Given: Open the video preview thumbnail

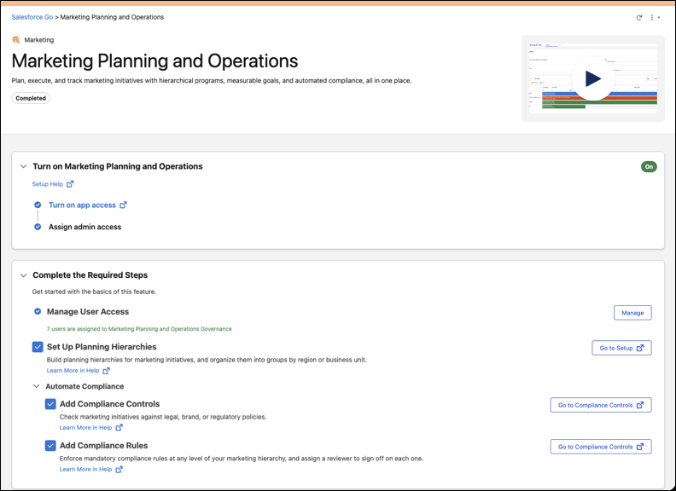Looking at the screenshot, I should [x=593, y=78].
